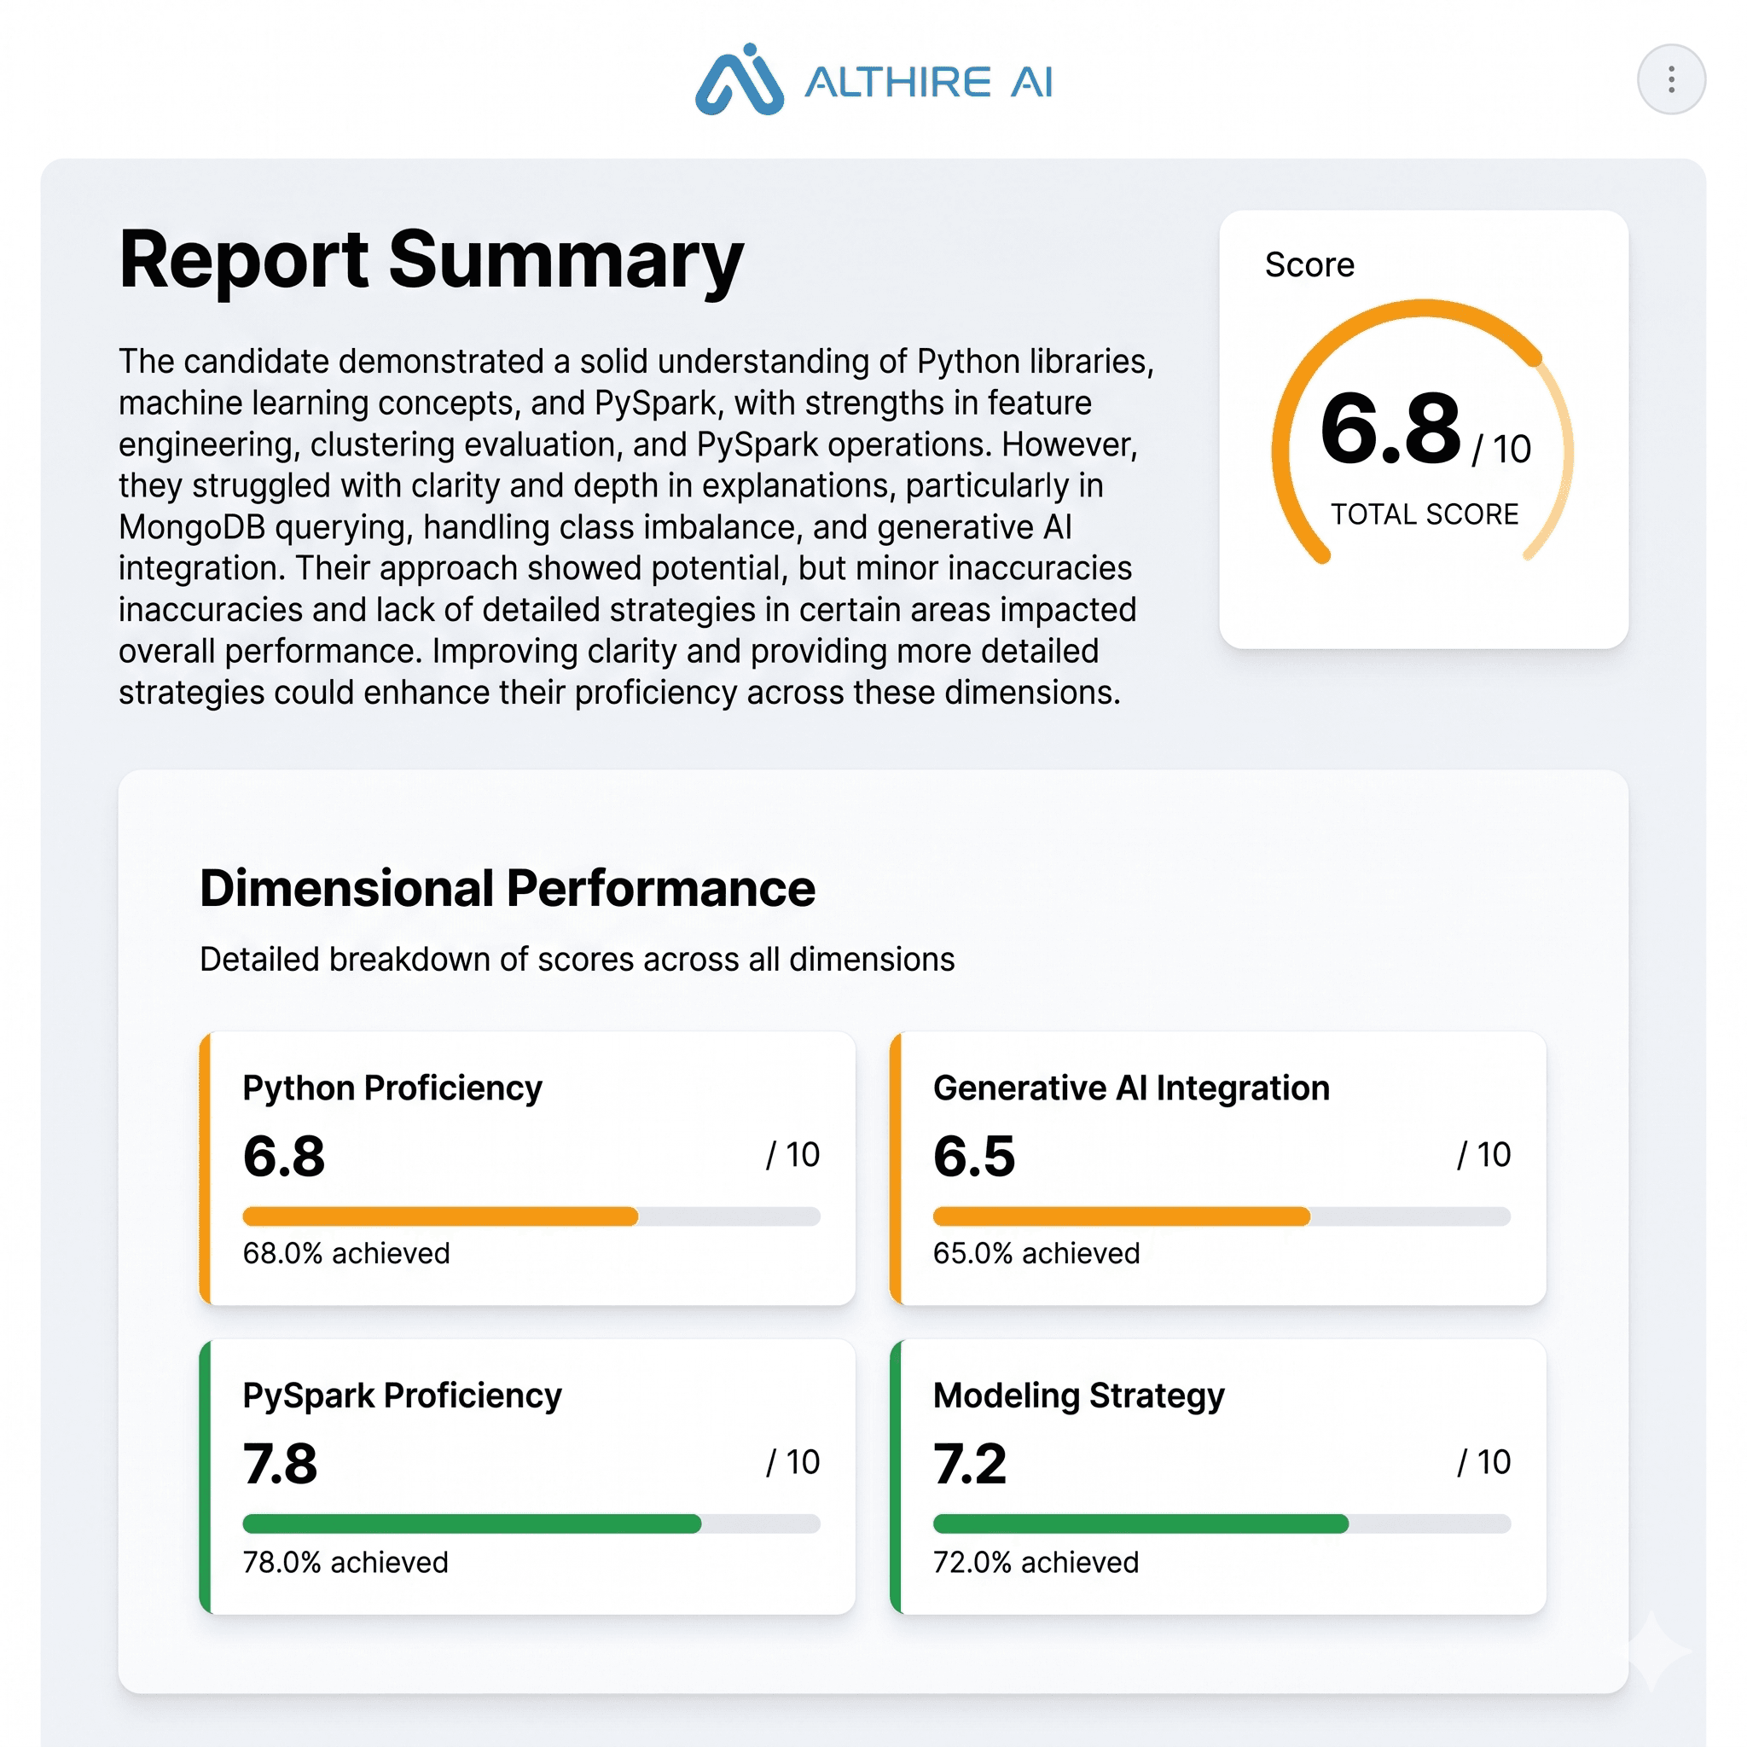Click the 7.8 PySpark score
This screenshot has width=1747, height=1747.
pos(281,1464)
